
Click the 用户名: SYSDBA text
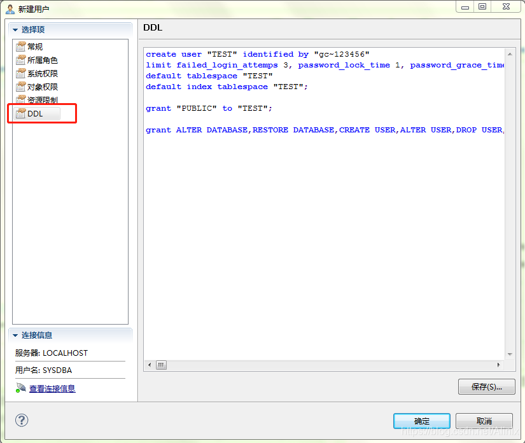[x=43, y=370]
